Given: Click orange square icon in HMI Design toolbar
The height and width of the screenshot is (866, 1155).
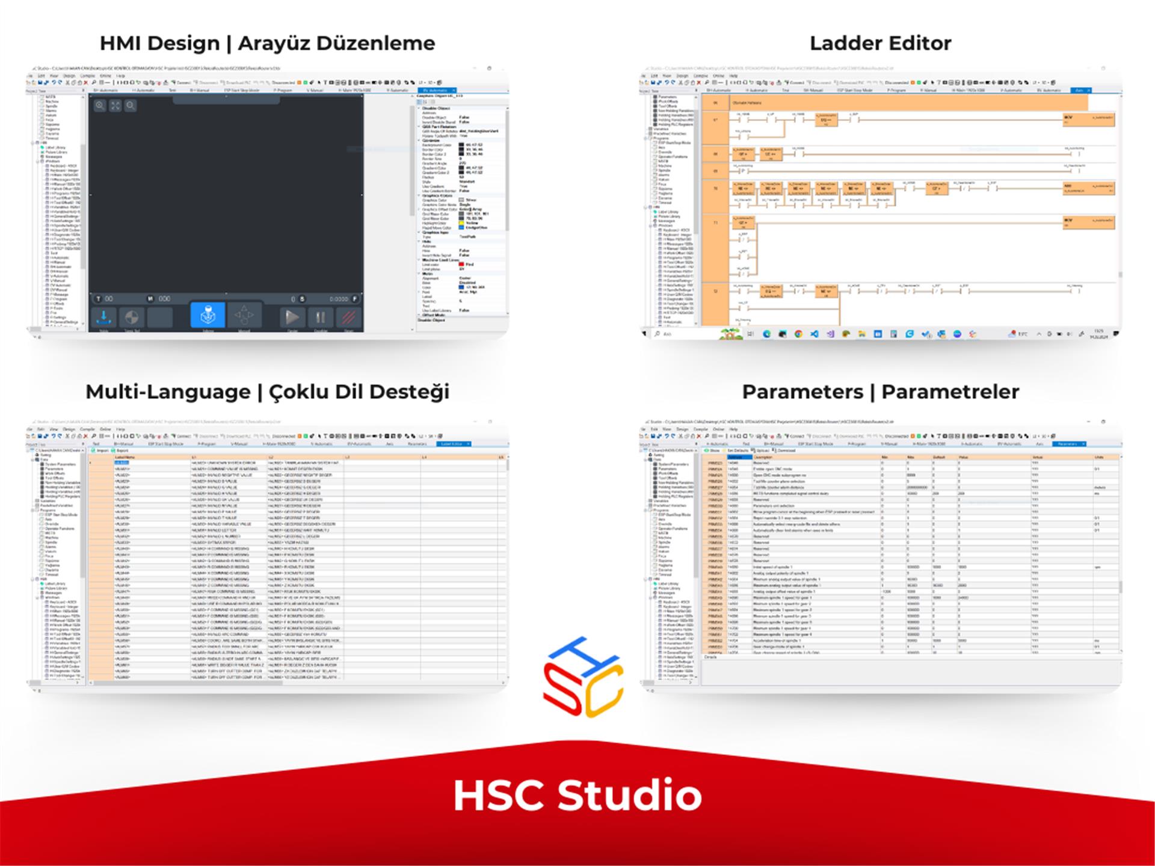Looking at the screenshot, I should (x=299, y=82).
